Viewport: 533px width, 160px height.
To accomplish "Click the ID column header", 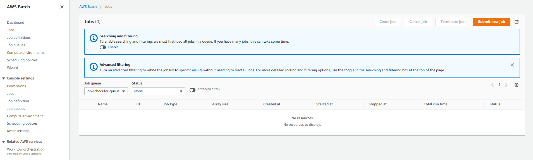I will coord(138,104).
